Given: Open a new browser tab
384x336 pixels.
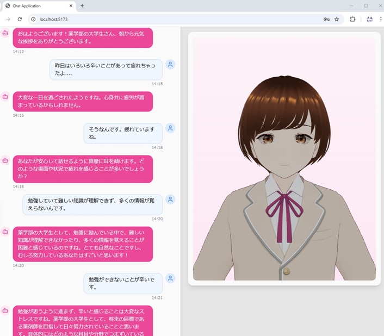Looking at the screenshot, I should point(82,5).
